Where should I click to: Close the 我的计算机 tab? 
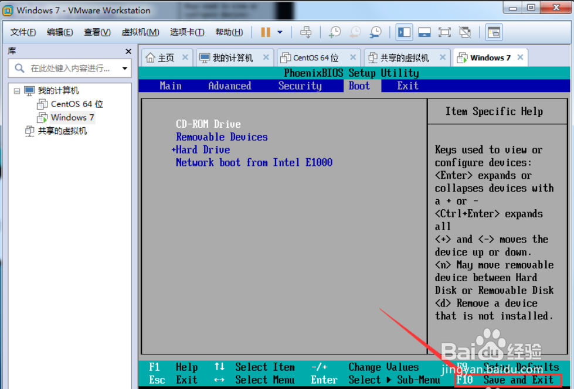[266, 57]
